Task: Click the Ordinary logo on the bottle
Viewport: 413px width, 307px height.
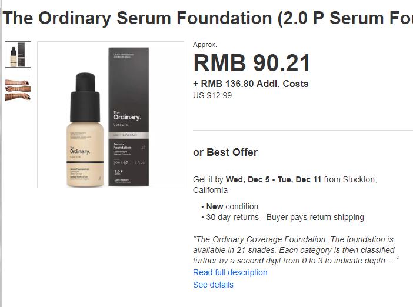Action: pos(80,151)
